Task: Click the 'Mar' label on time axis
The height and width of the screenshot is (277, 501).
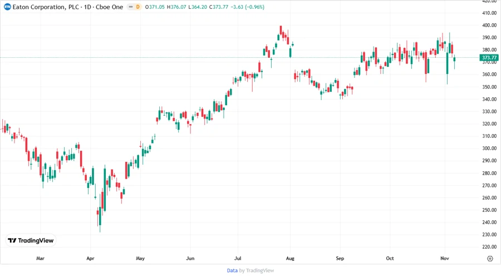Action: coord(40,258)
